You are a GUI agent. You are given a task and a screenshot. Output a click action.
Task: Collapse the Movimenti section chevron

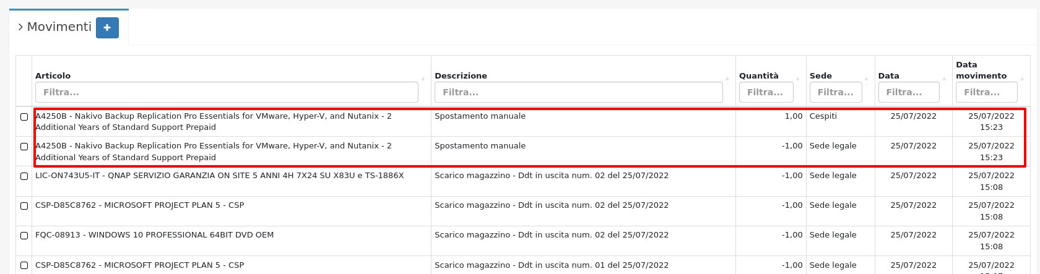(x=20, y=27)
